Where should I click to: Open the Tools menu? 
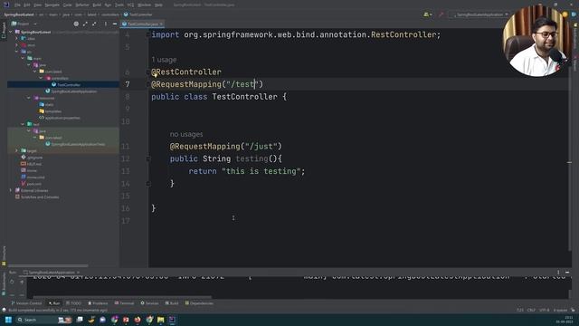tap(119, 5)
